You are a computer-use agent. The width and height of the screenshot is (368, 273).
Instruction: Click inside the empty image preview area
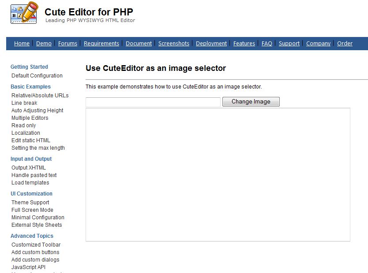218,174
